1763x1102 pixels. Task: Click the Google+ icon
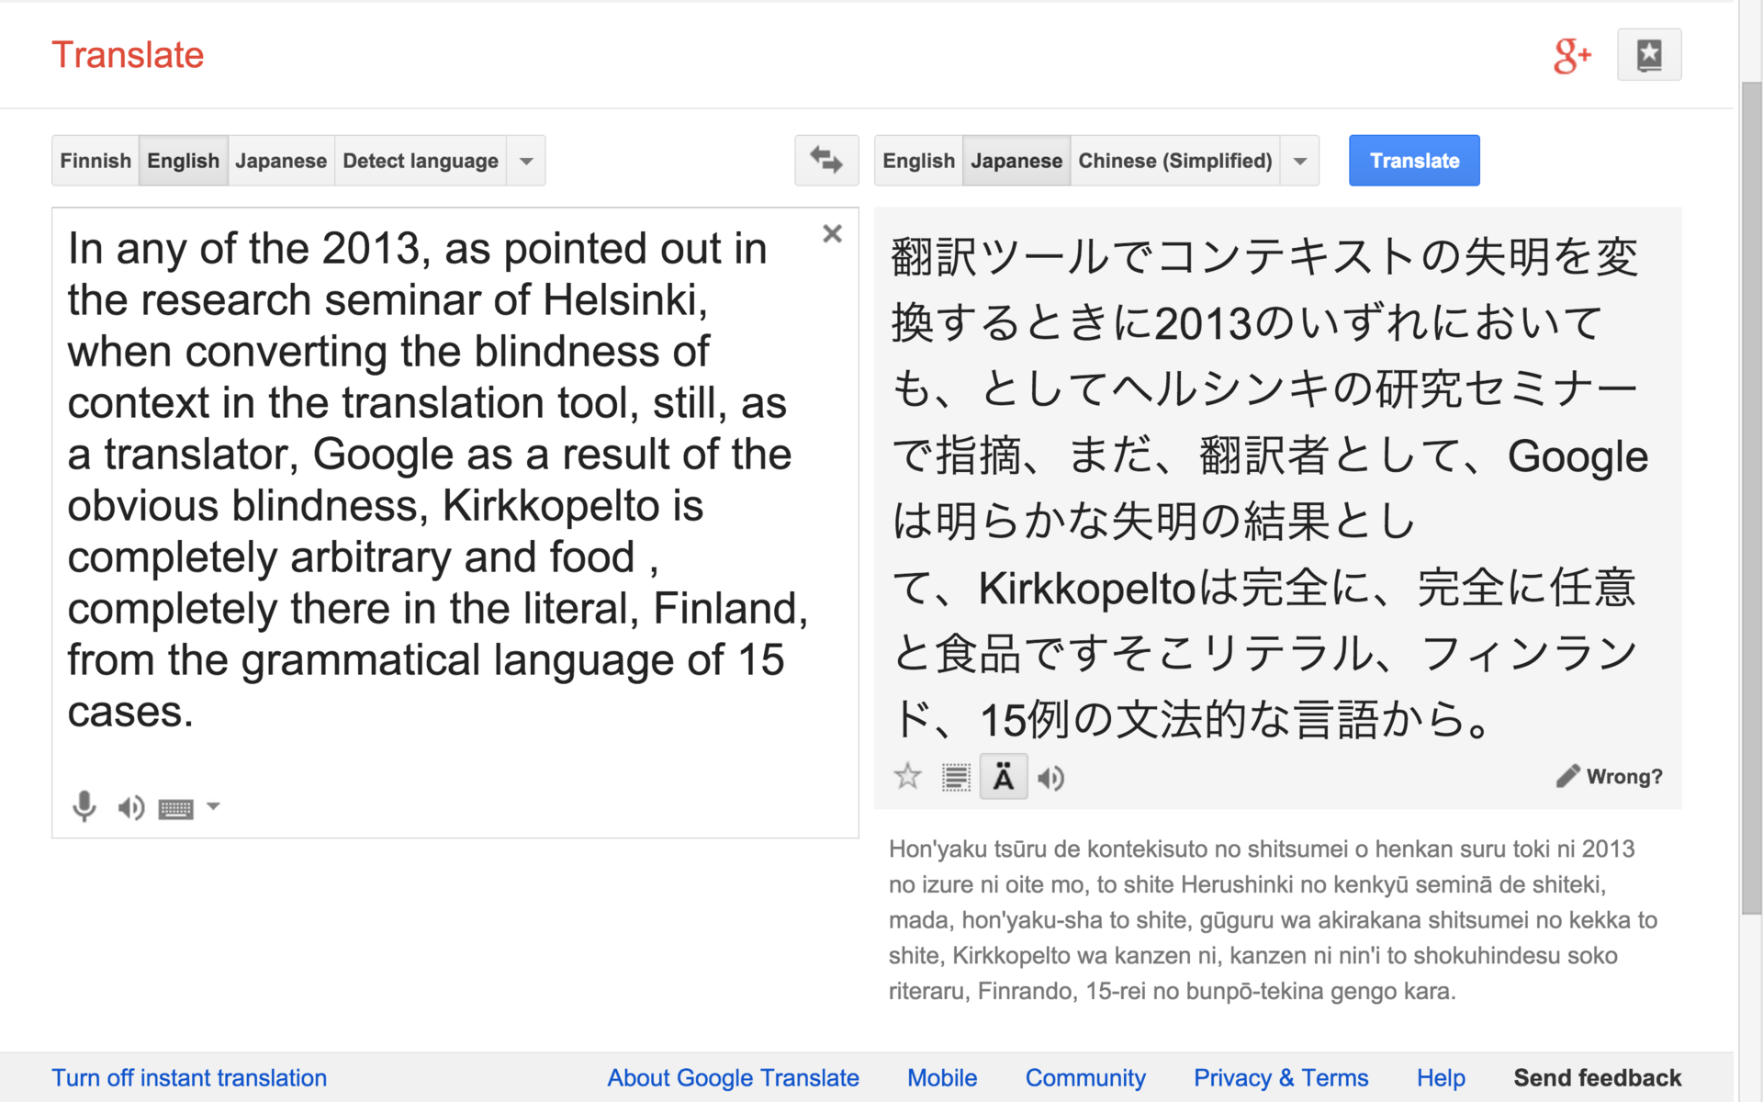point(1571,55)
